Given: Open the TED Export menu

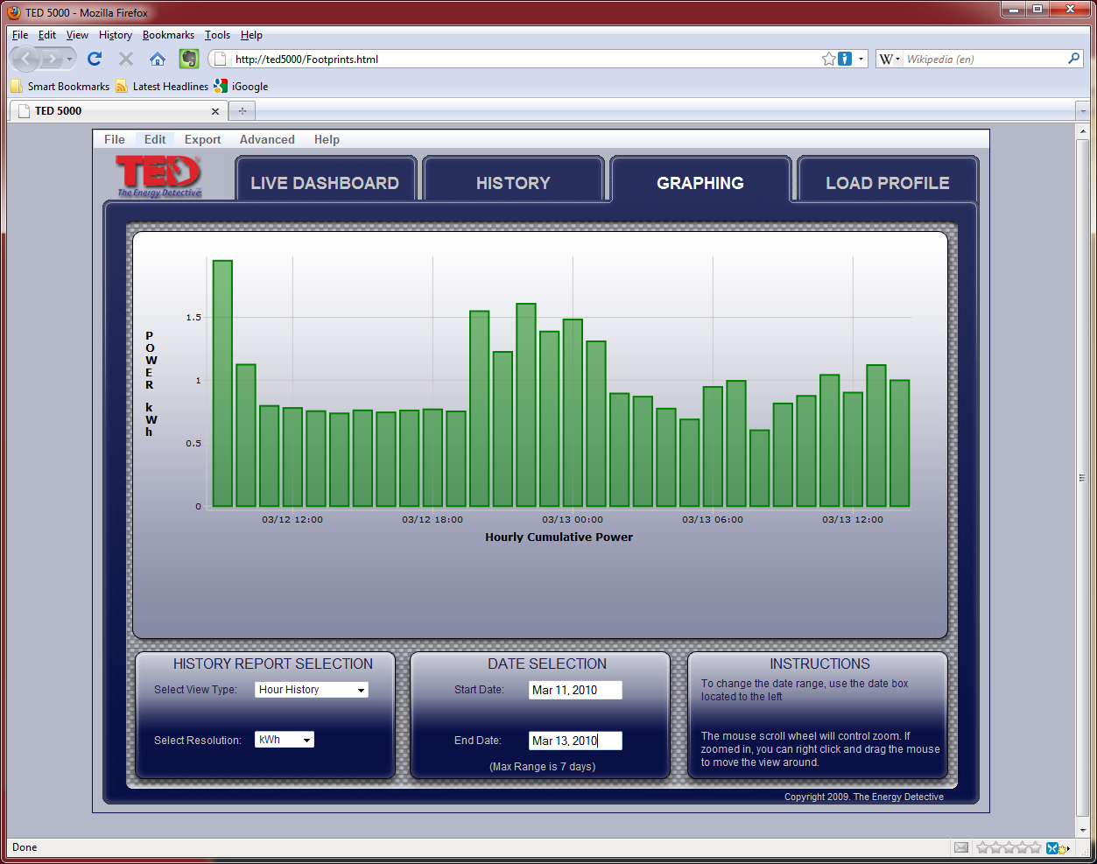Looking at the screenshot, I should point(202,139).
